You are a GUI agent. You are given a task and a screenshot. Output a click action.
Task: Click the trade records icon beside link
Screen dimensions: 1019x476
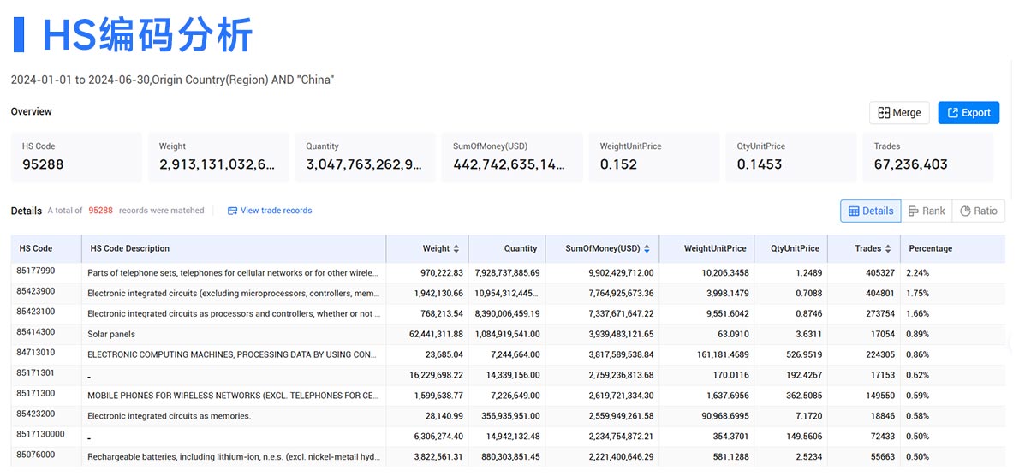(x=233, y=211)
